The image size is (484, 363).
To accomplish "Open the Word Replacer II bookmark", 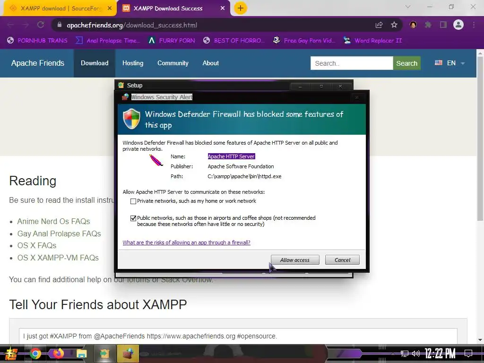I will tap(372, 41).
